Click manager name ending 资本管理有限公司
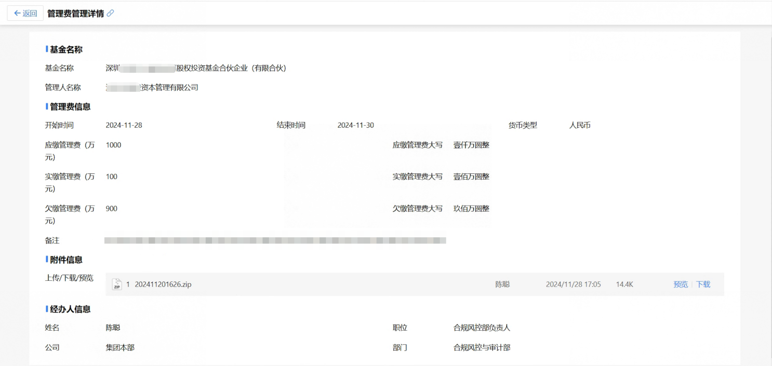 pyautogui.click(x=152, y=88)
